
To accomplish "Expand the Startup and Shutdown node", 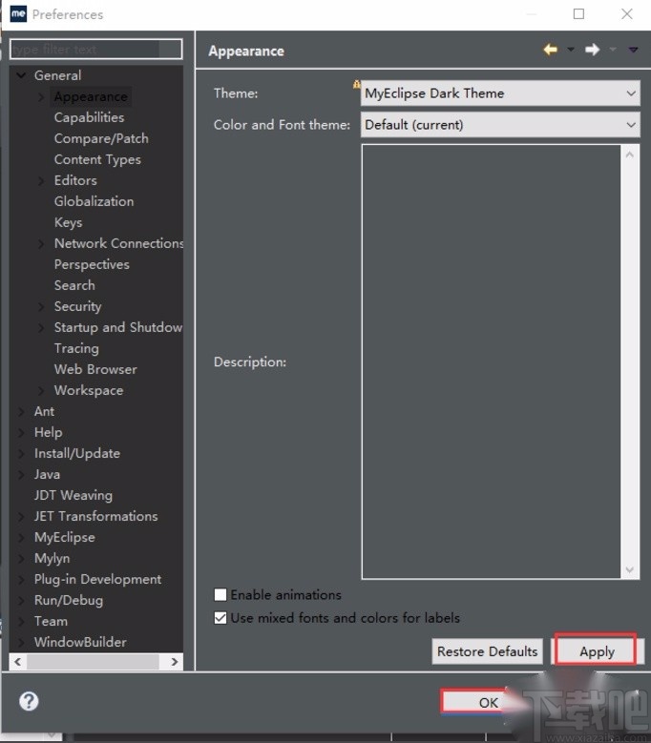I will pos(41,327).
